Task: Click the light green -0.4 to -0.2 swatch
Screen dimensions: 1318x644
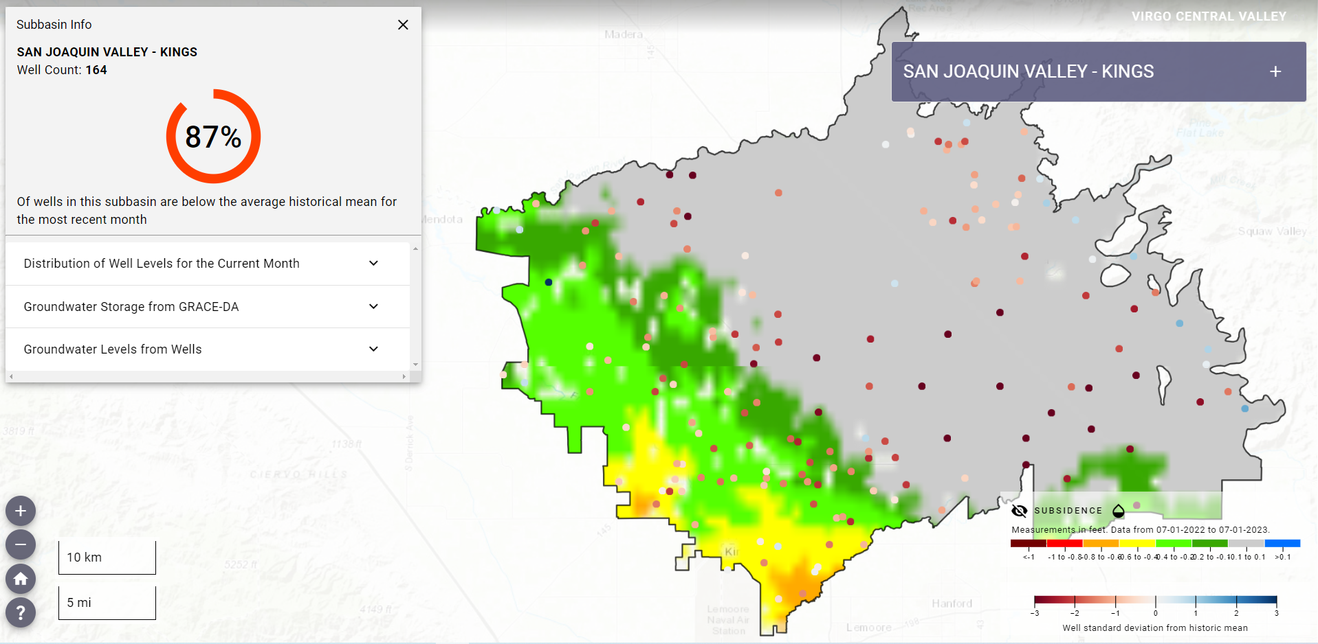Action: tap(1174, 543)
